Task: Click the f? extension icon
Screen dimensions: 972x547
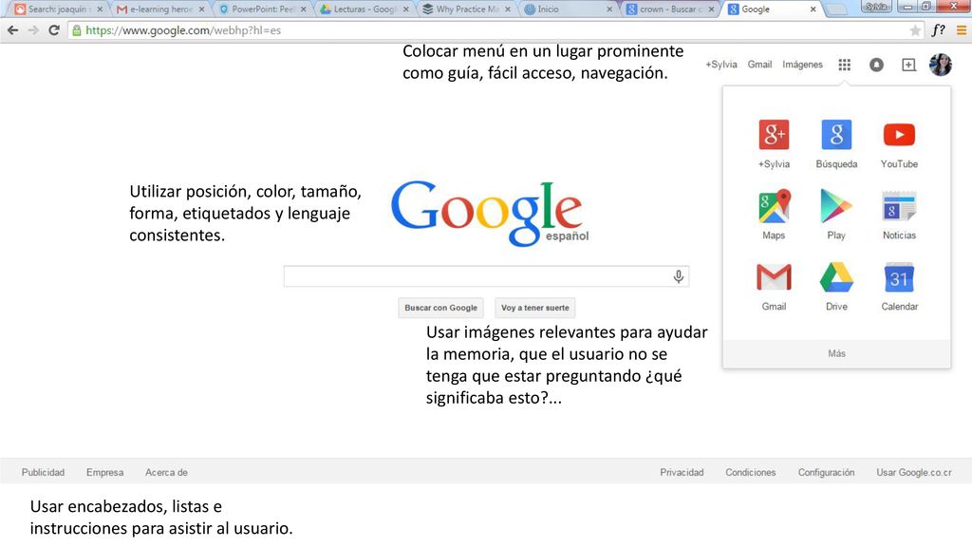Action: coord(939,30)
